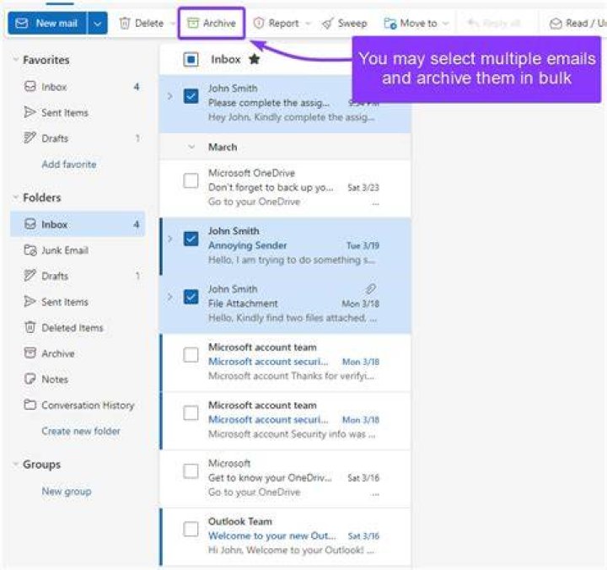Open the 'Security info was' email
The image size is (607, 570).
285,420
